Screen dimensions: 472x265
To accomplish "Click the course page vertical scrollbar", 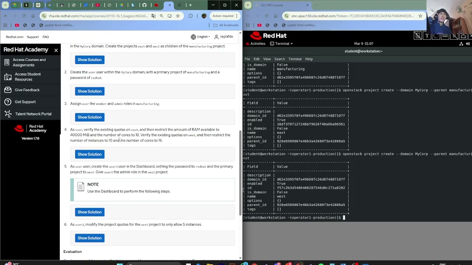I will pos(240,173).
